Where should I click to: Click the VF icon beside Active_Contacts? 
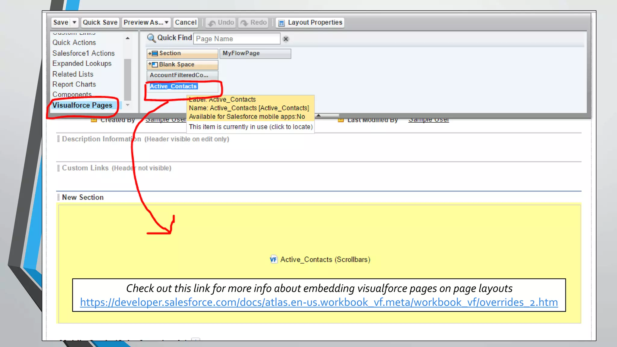pyautogui.click(x=274, y=260)
